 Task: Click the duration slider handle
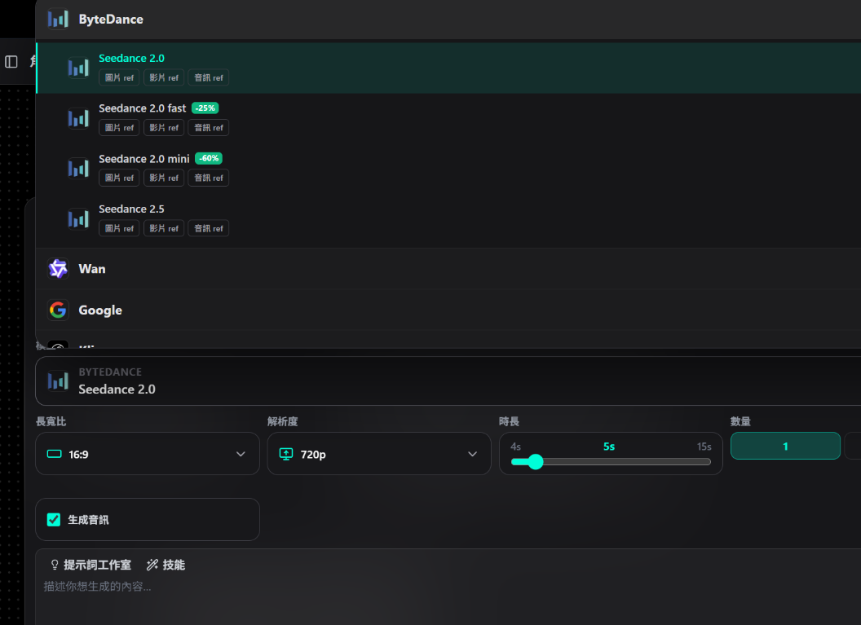click(536, 461)
